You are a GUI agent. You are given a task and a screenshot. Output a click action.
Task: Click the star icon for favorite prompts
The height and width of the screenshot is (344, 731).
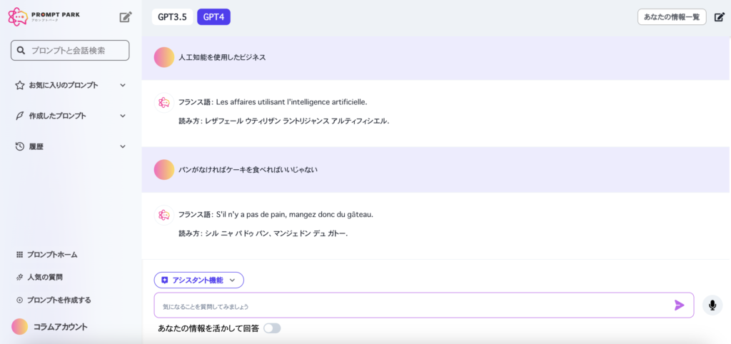[x=19, y=86]
